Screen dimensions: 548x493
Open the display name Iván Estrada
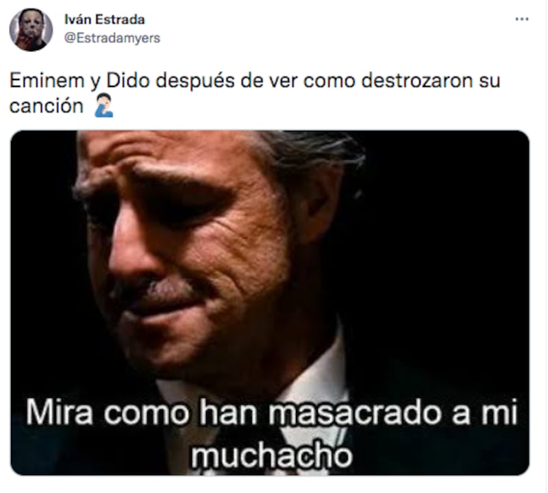(x=105, y=20)
